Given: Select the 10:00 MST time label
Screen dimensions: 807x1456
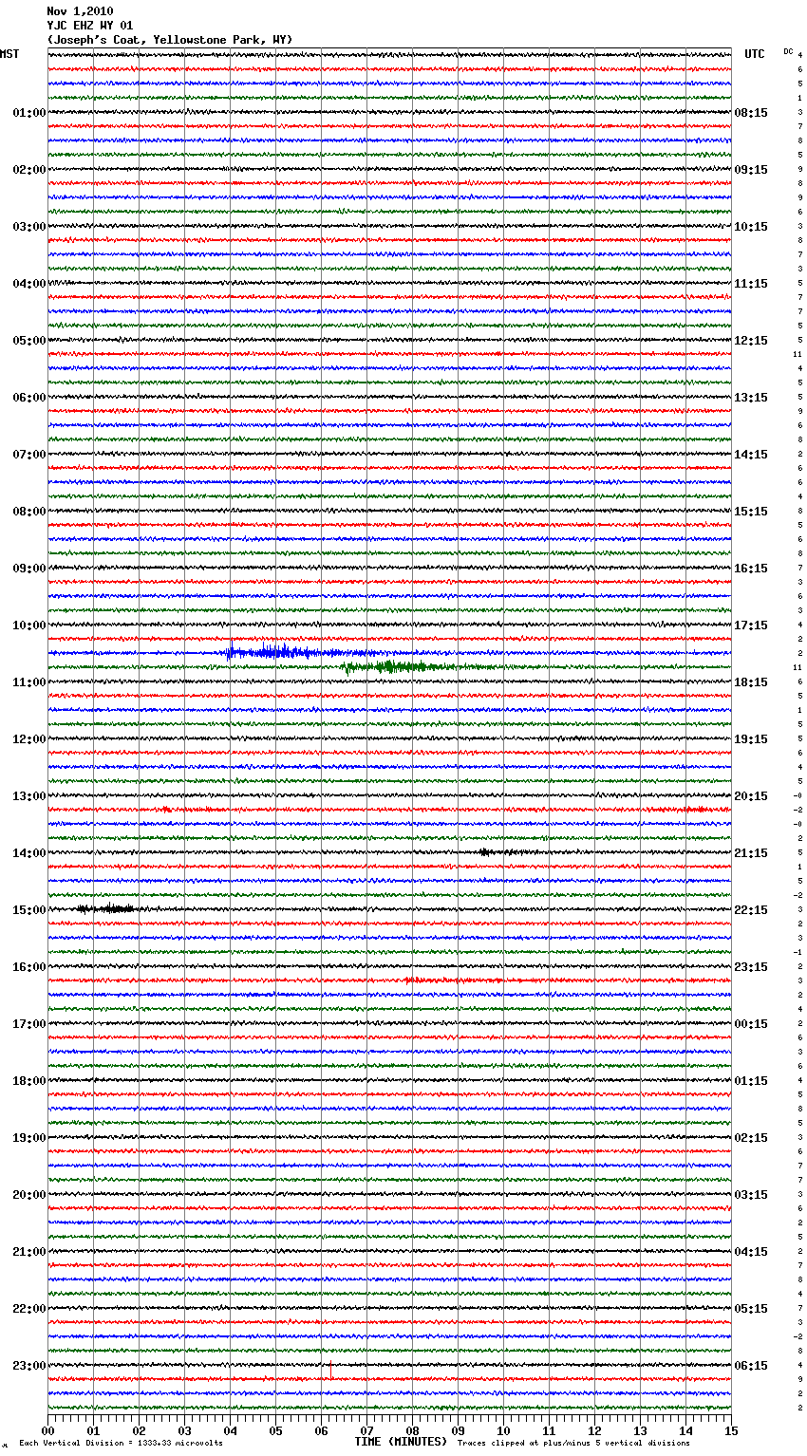Looking at the screenshot, I should 28,625.
